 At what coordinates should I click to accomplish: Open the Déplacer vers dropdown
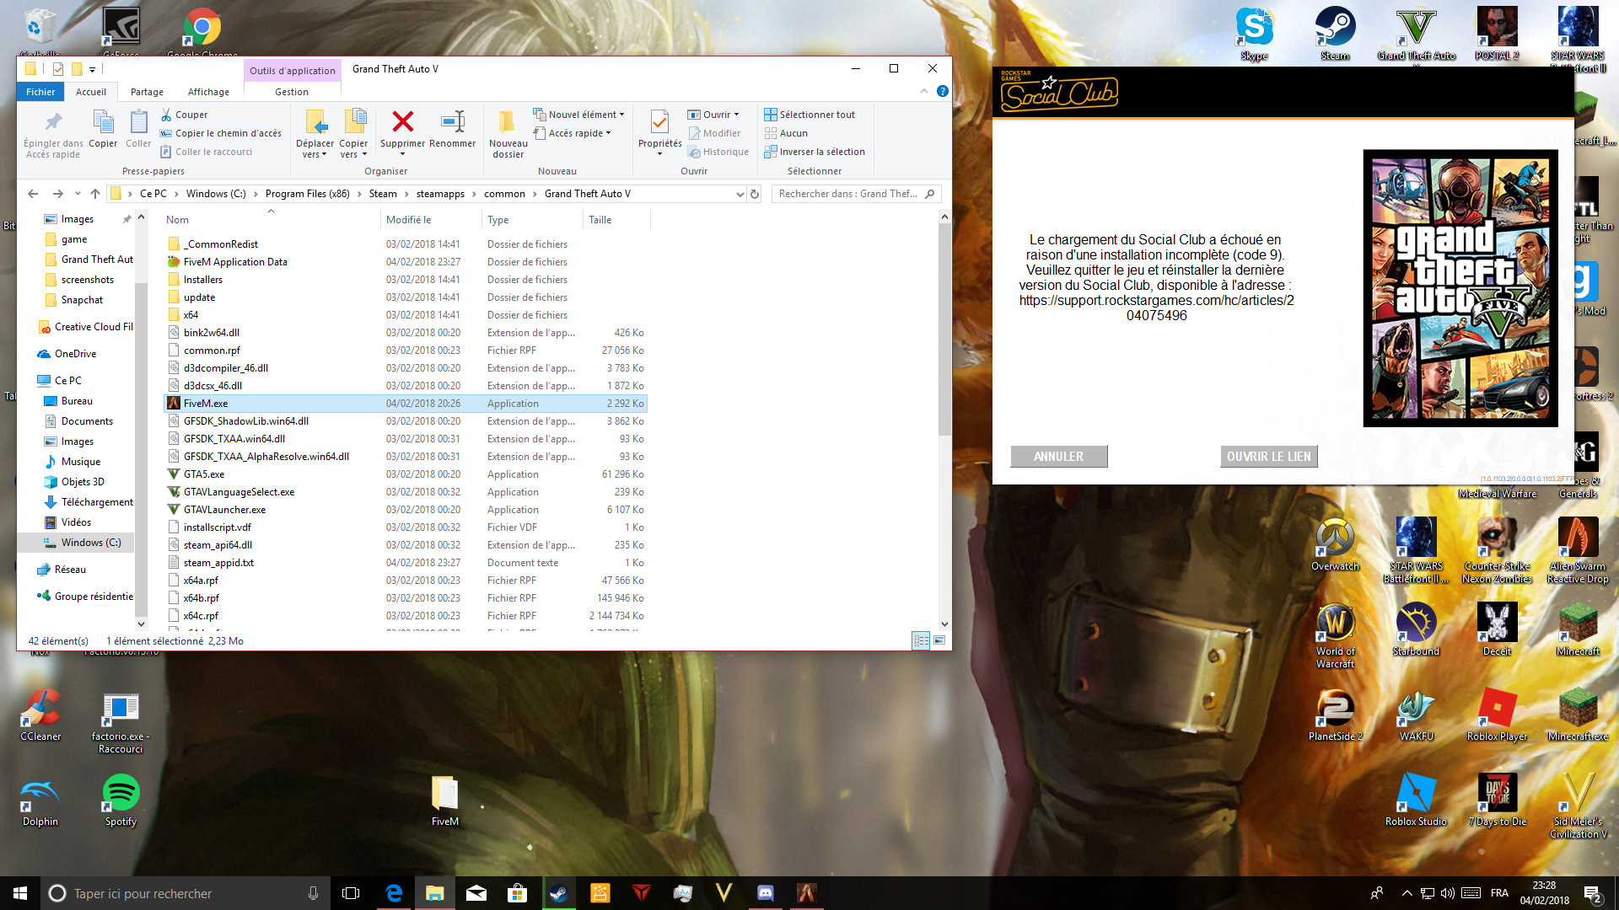(315, 134)
